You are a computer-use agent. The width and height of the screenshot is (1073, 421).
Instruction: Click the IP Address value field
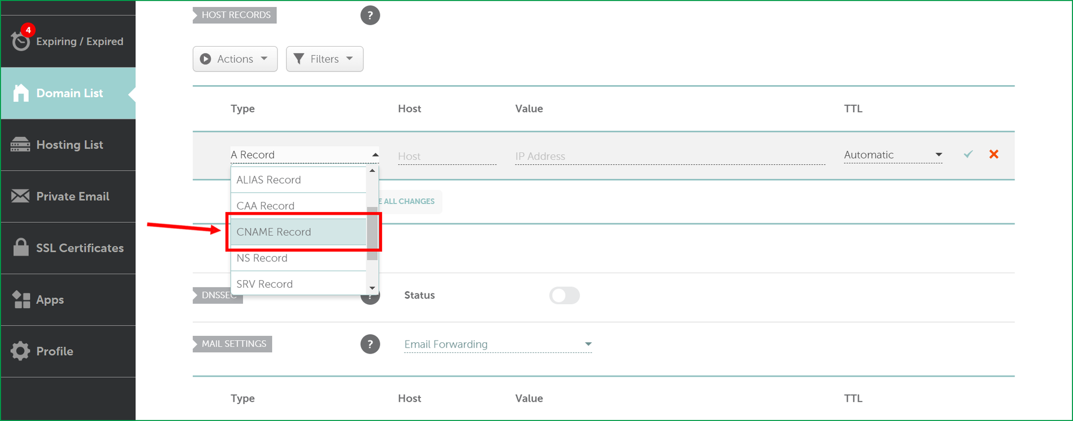[x=670, y=156]
